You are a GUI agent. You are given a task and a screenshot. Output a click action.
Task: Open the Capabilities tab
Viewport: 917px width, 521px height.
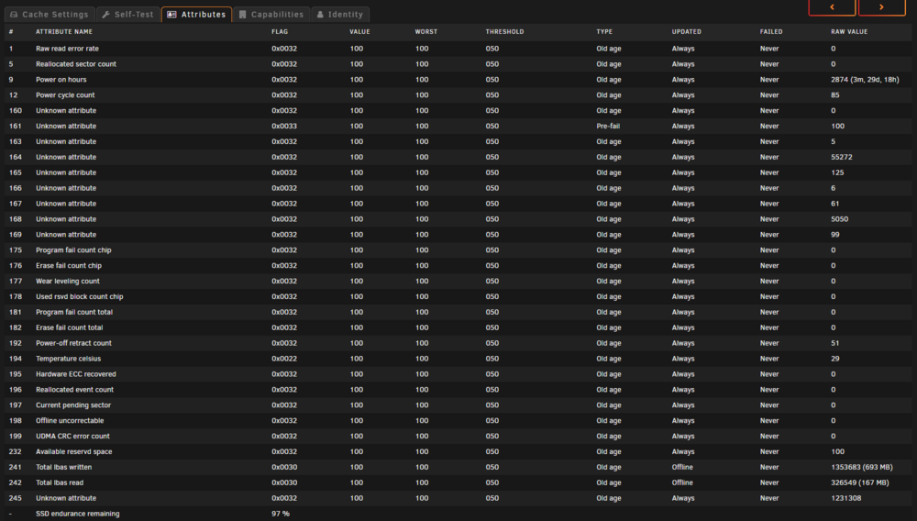271,14
